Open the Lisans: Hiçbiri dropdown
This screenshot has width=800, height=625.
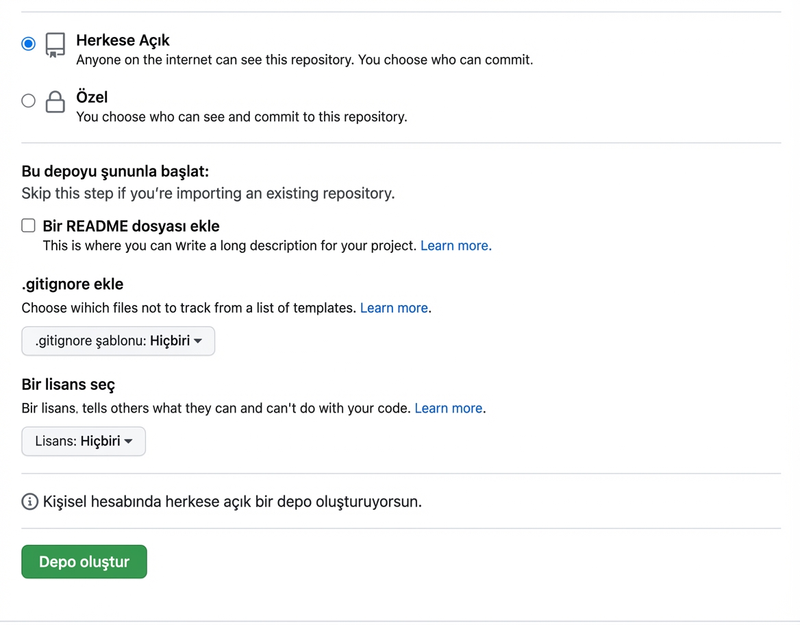point(83,441)
